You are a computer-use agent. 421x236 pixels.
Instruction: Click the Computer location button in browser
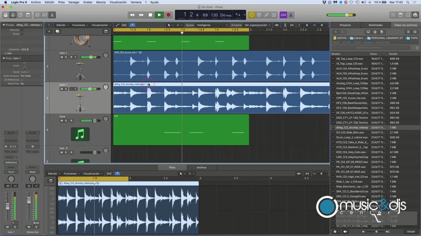point(368,32)
